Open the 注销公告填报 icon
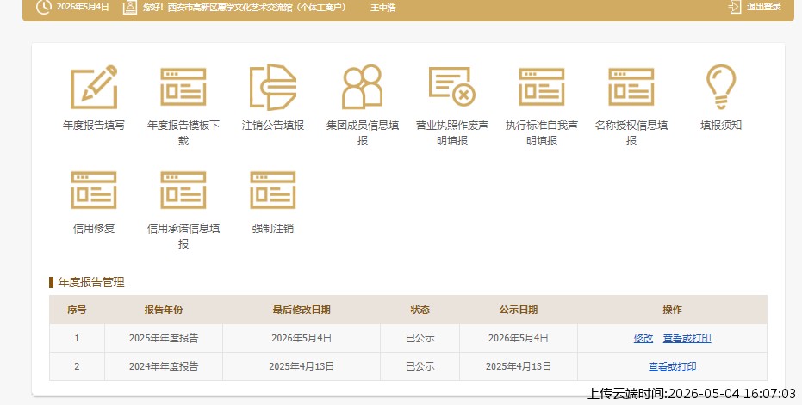This screenshot has width=802, height=405. (272, 87)
